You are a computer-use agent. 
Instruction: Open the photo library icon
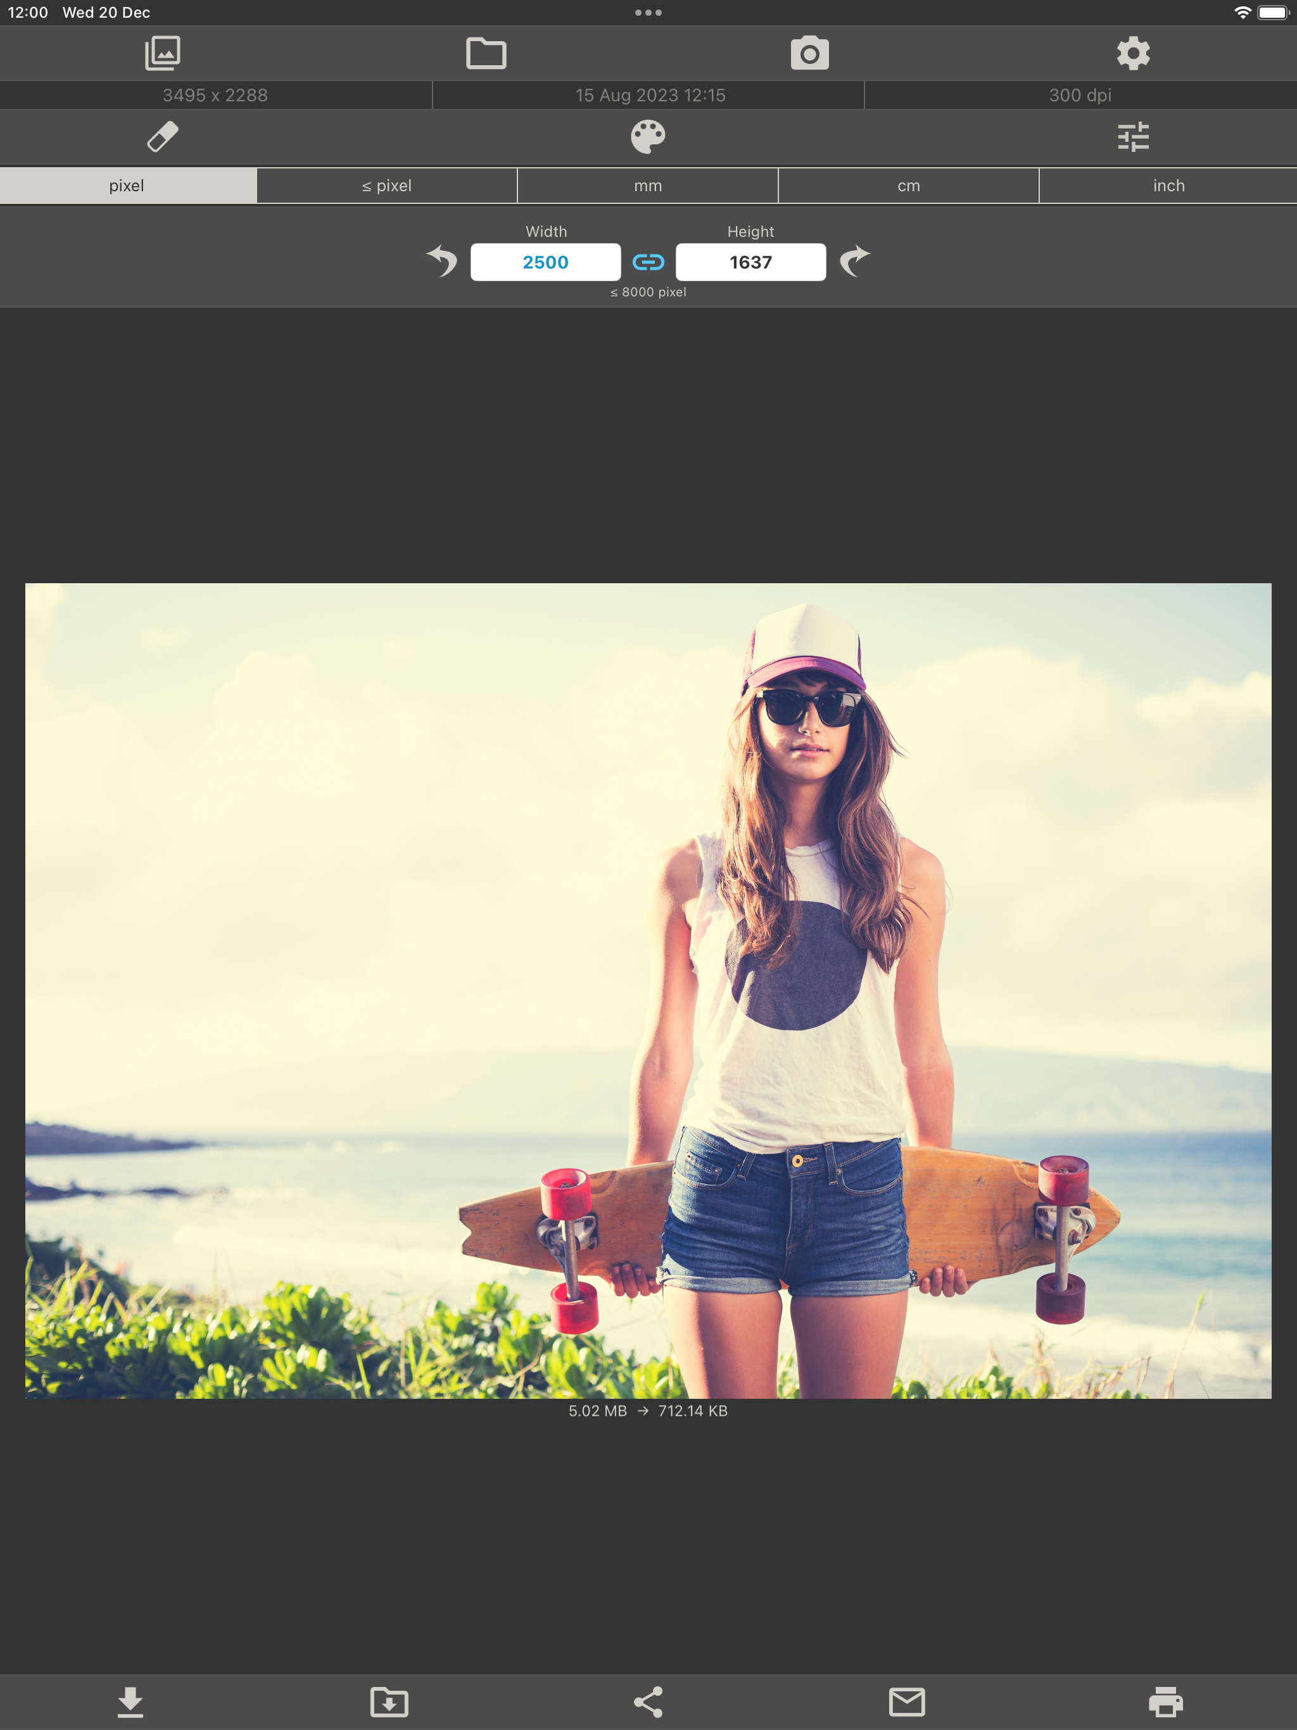163,53
